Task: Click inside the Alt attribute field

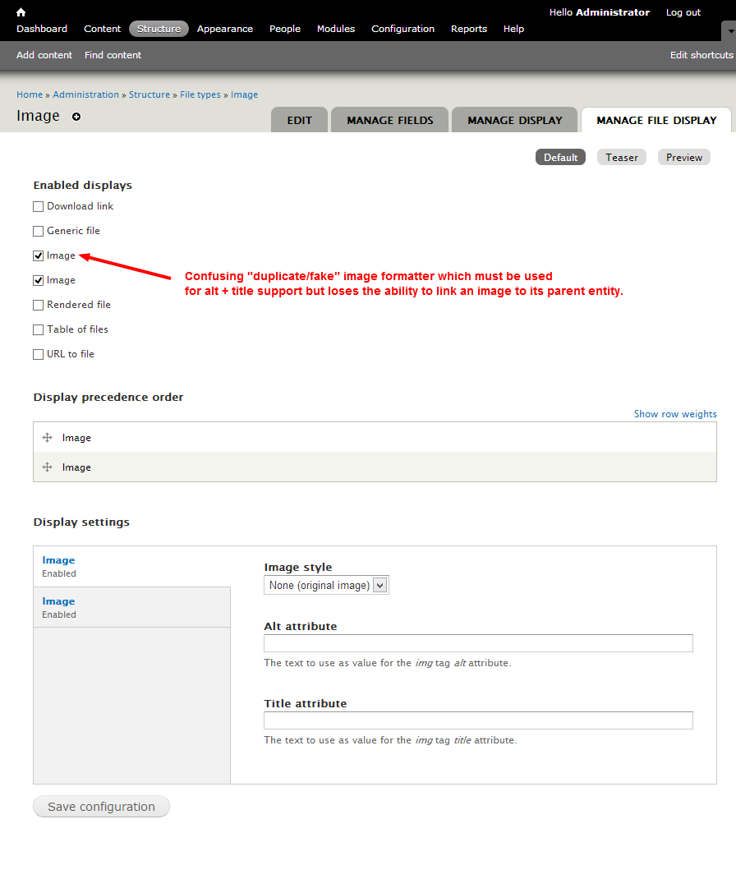Action: [478, 642]
